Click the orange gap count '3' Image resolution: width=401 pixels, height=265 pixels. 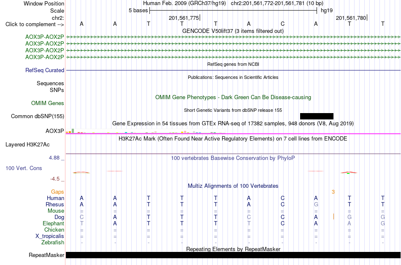tap(333, 192)
